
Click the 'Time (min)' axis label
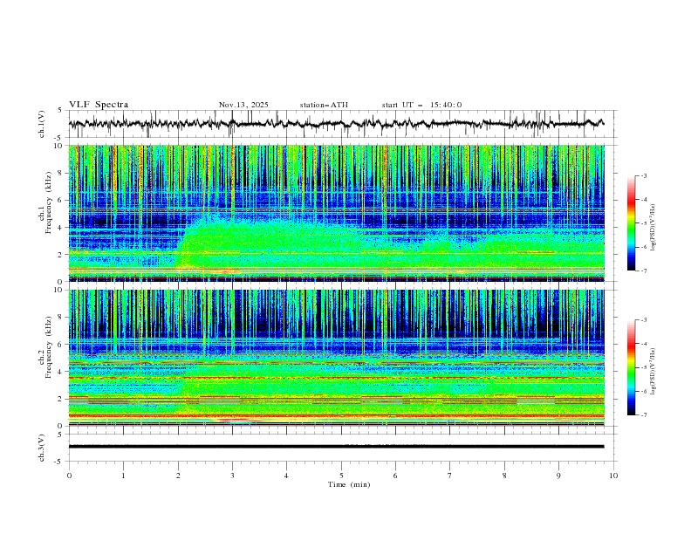click(x=349, y=484)
